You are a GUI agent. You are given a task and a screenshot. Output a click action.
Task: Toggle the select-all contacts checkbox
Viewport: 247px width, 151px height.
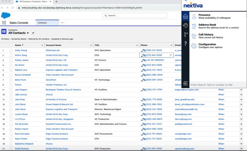click(x=11, y=45)
